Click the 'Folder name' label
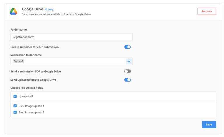This screenshot has height=137, width=224. point(19,29)
